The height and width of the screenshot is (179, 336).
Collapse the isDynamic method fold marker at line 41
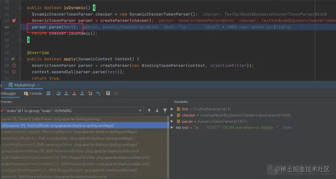click(x=20, y=8)
